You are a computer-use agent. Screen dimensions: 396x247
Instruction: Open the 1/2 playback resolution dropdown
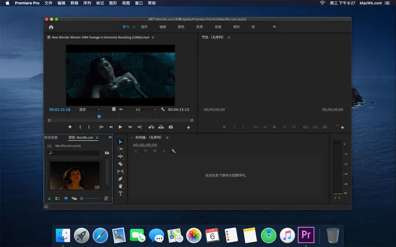[x=146, y=109]
